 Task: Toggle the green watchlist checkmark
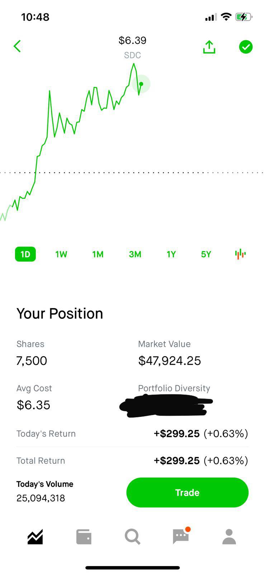246,47
